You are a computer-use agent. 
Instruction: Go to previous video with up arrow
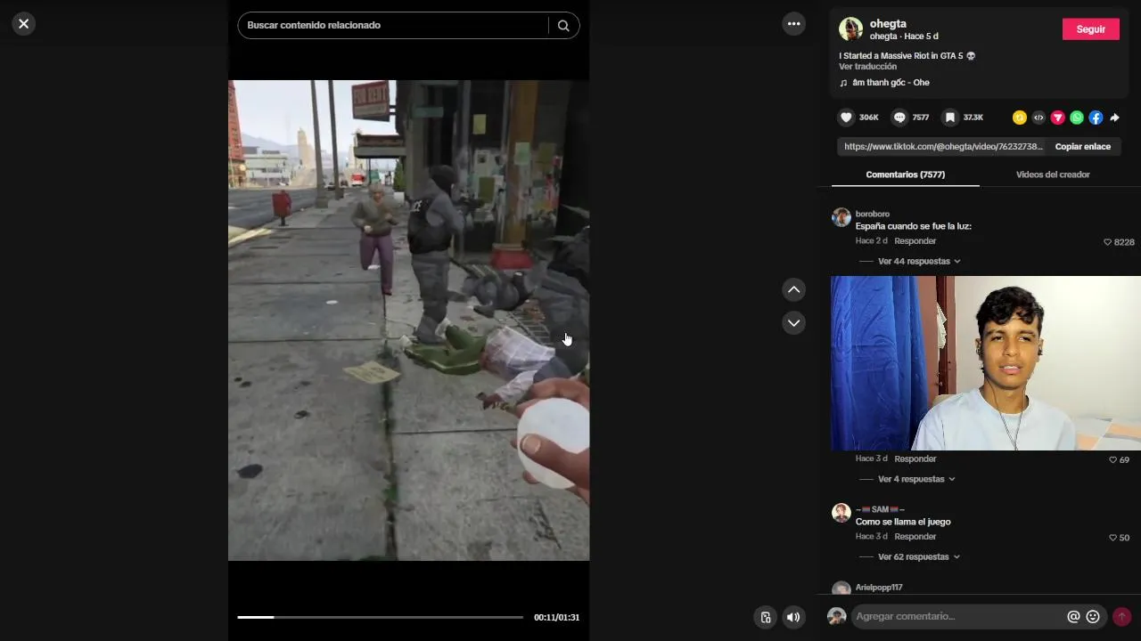(793, 290)
